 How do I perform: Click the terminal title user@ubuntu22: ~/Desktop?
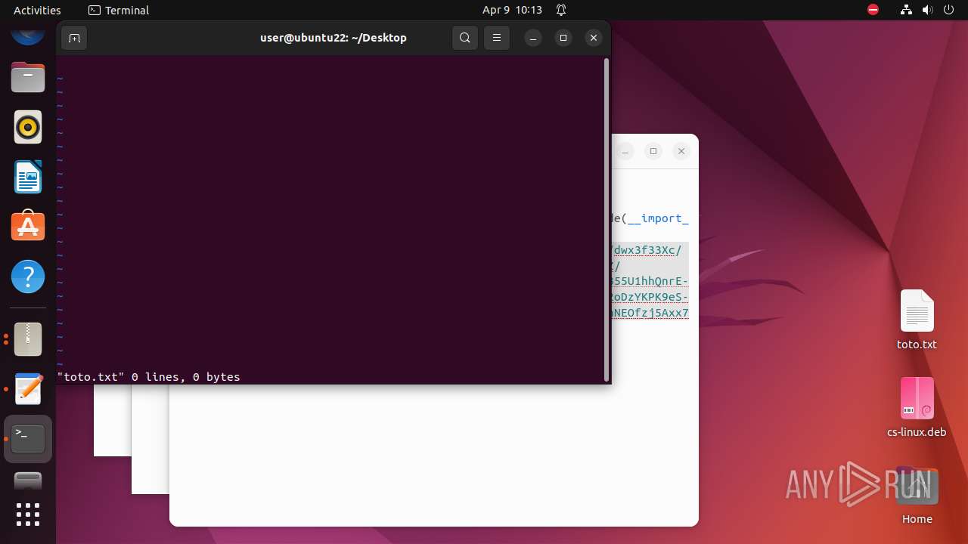tap(334, 38)
